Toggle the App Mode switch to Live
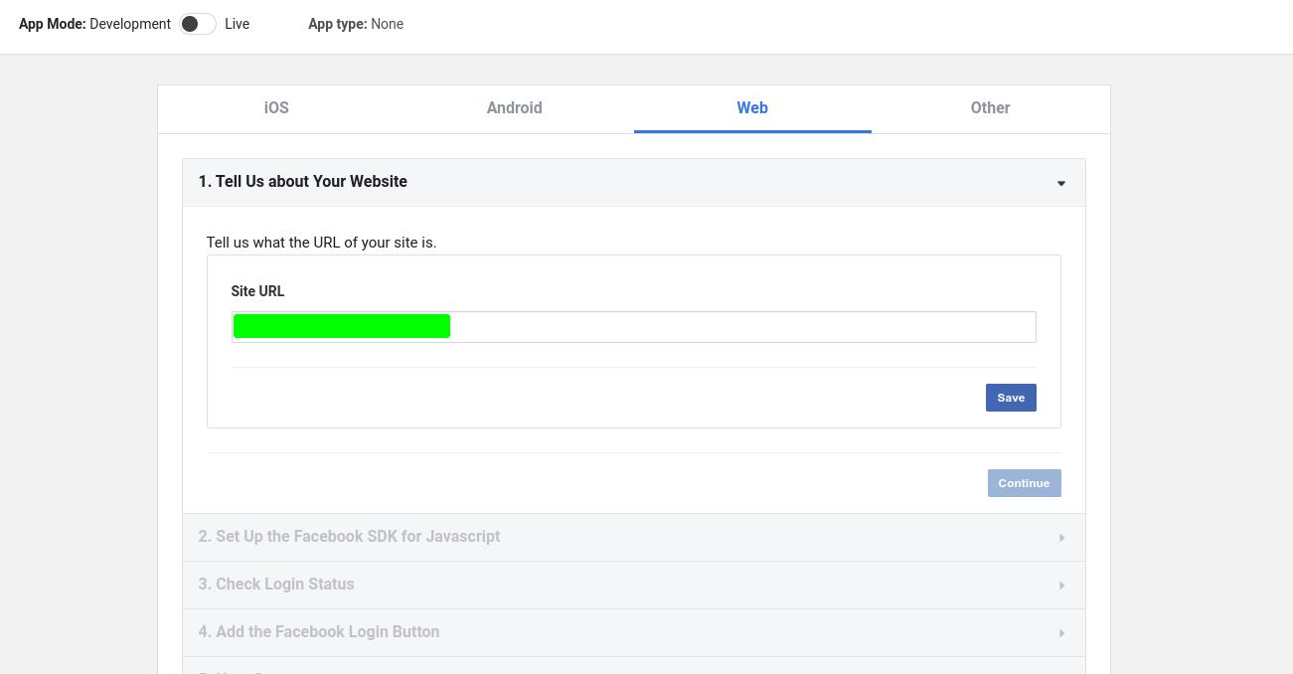 (x=197, y=24)
